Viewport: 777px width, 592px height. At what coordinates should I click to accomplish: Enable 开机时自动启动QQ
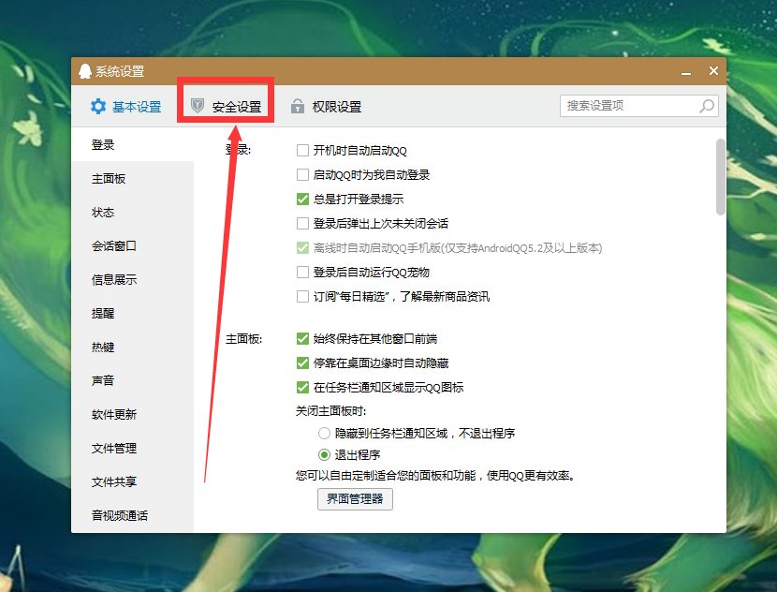(x=302, y=149)
